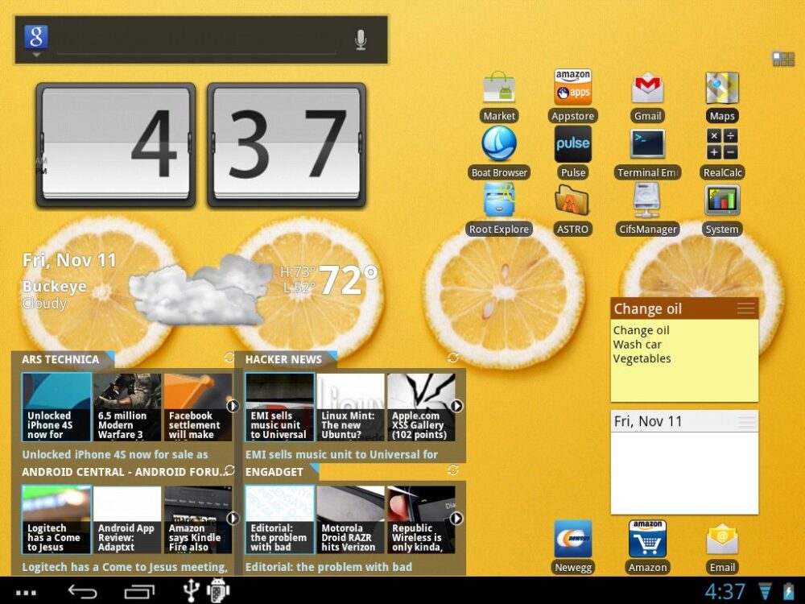The height and width of the screenshot is (604, 805).
Task: Launch Gmail from the home screen
Action: click(x=647, y=89)
